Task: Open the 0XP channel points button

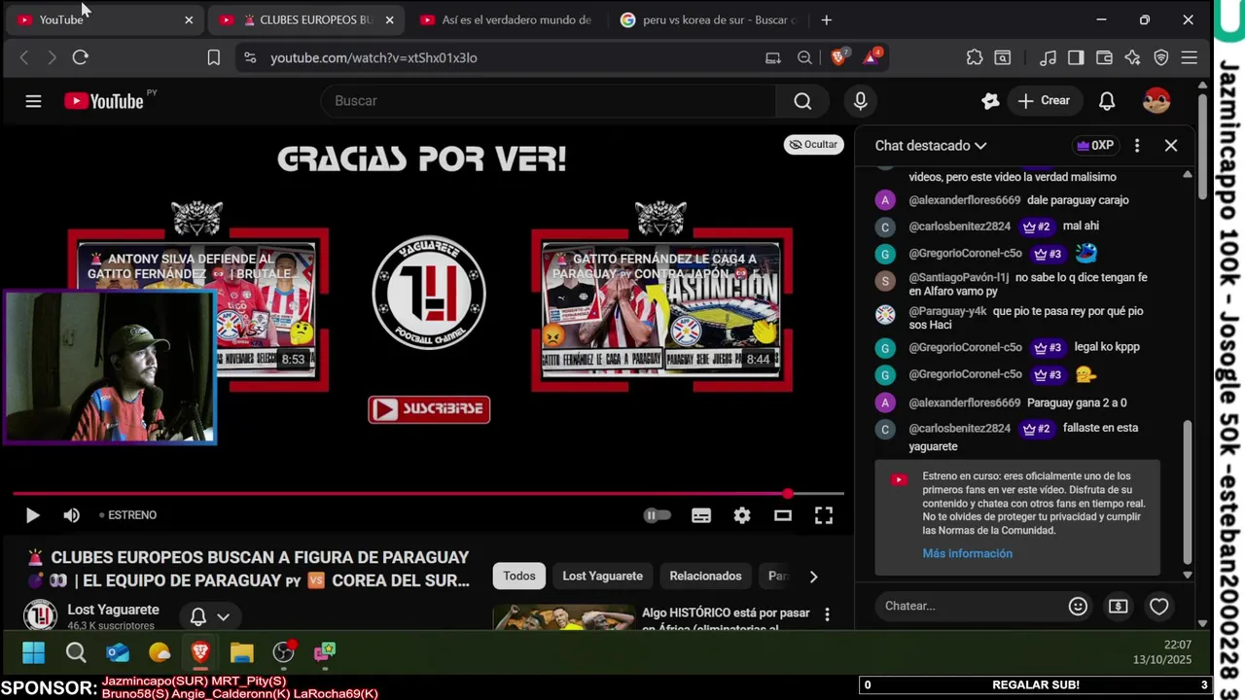Action: click(1094, 145)
